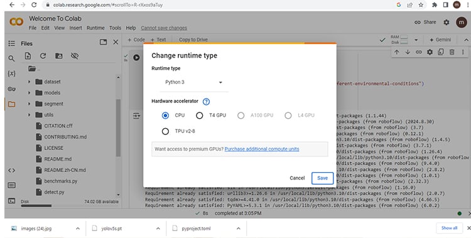Open the File menu
The image size is (471, 238).
tap(33, 28)
